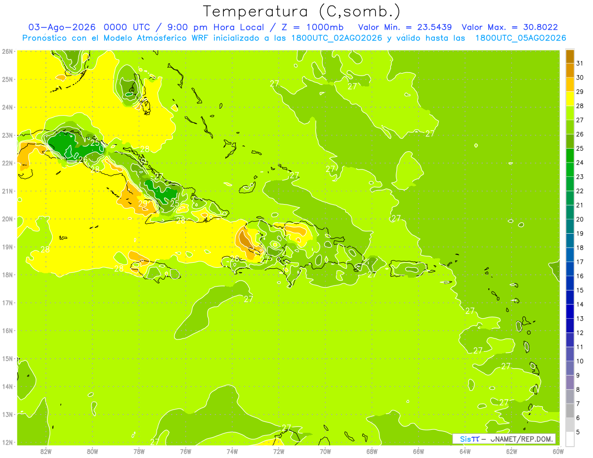
Task: Click the color bar segment between 15 and 16
Action: [x=570, y=283]
